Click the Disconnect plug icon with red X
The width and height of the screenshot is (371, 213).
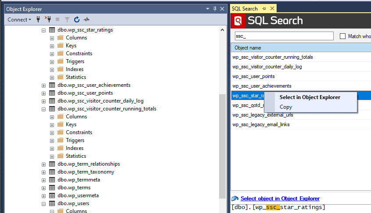tap(48, 19)
